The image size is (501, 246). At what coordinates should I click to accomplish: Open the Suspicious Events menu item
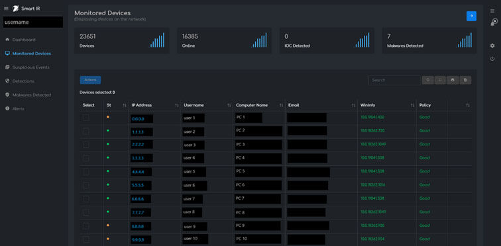[30, 67]
